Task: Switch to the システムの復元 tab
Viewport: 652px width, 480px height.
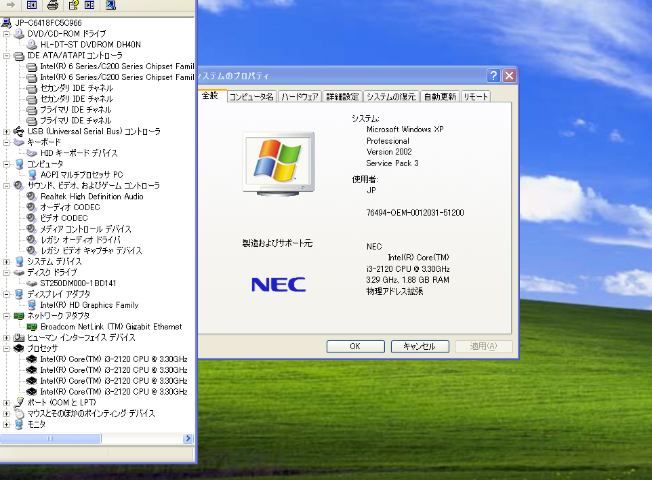Action: point(391,96)
